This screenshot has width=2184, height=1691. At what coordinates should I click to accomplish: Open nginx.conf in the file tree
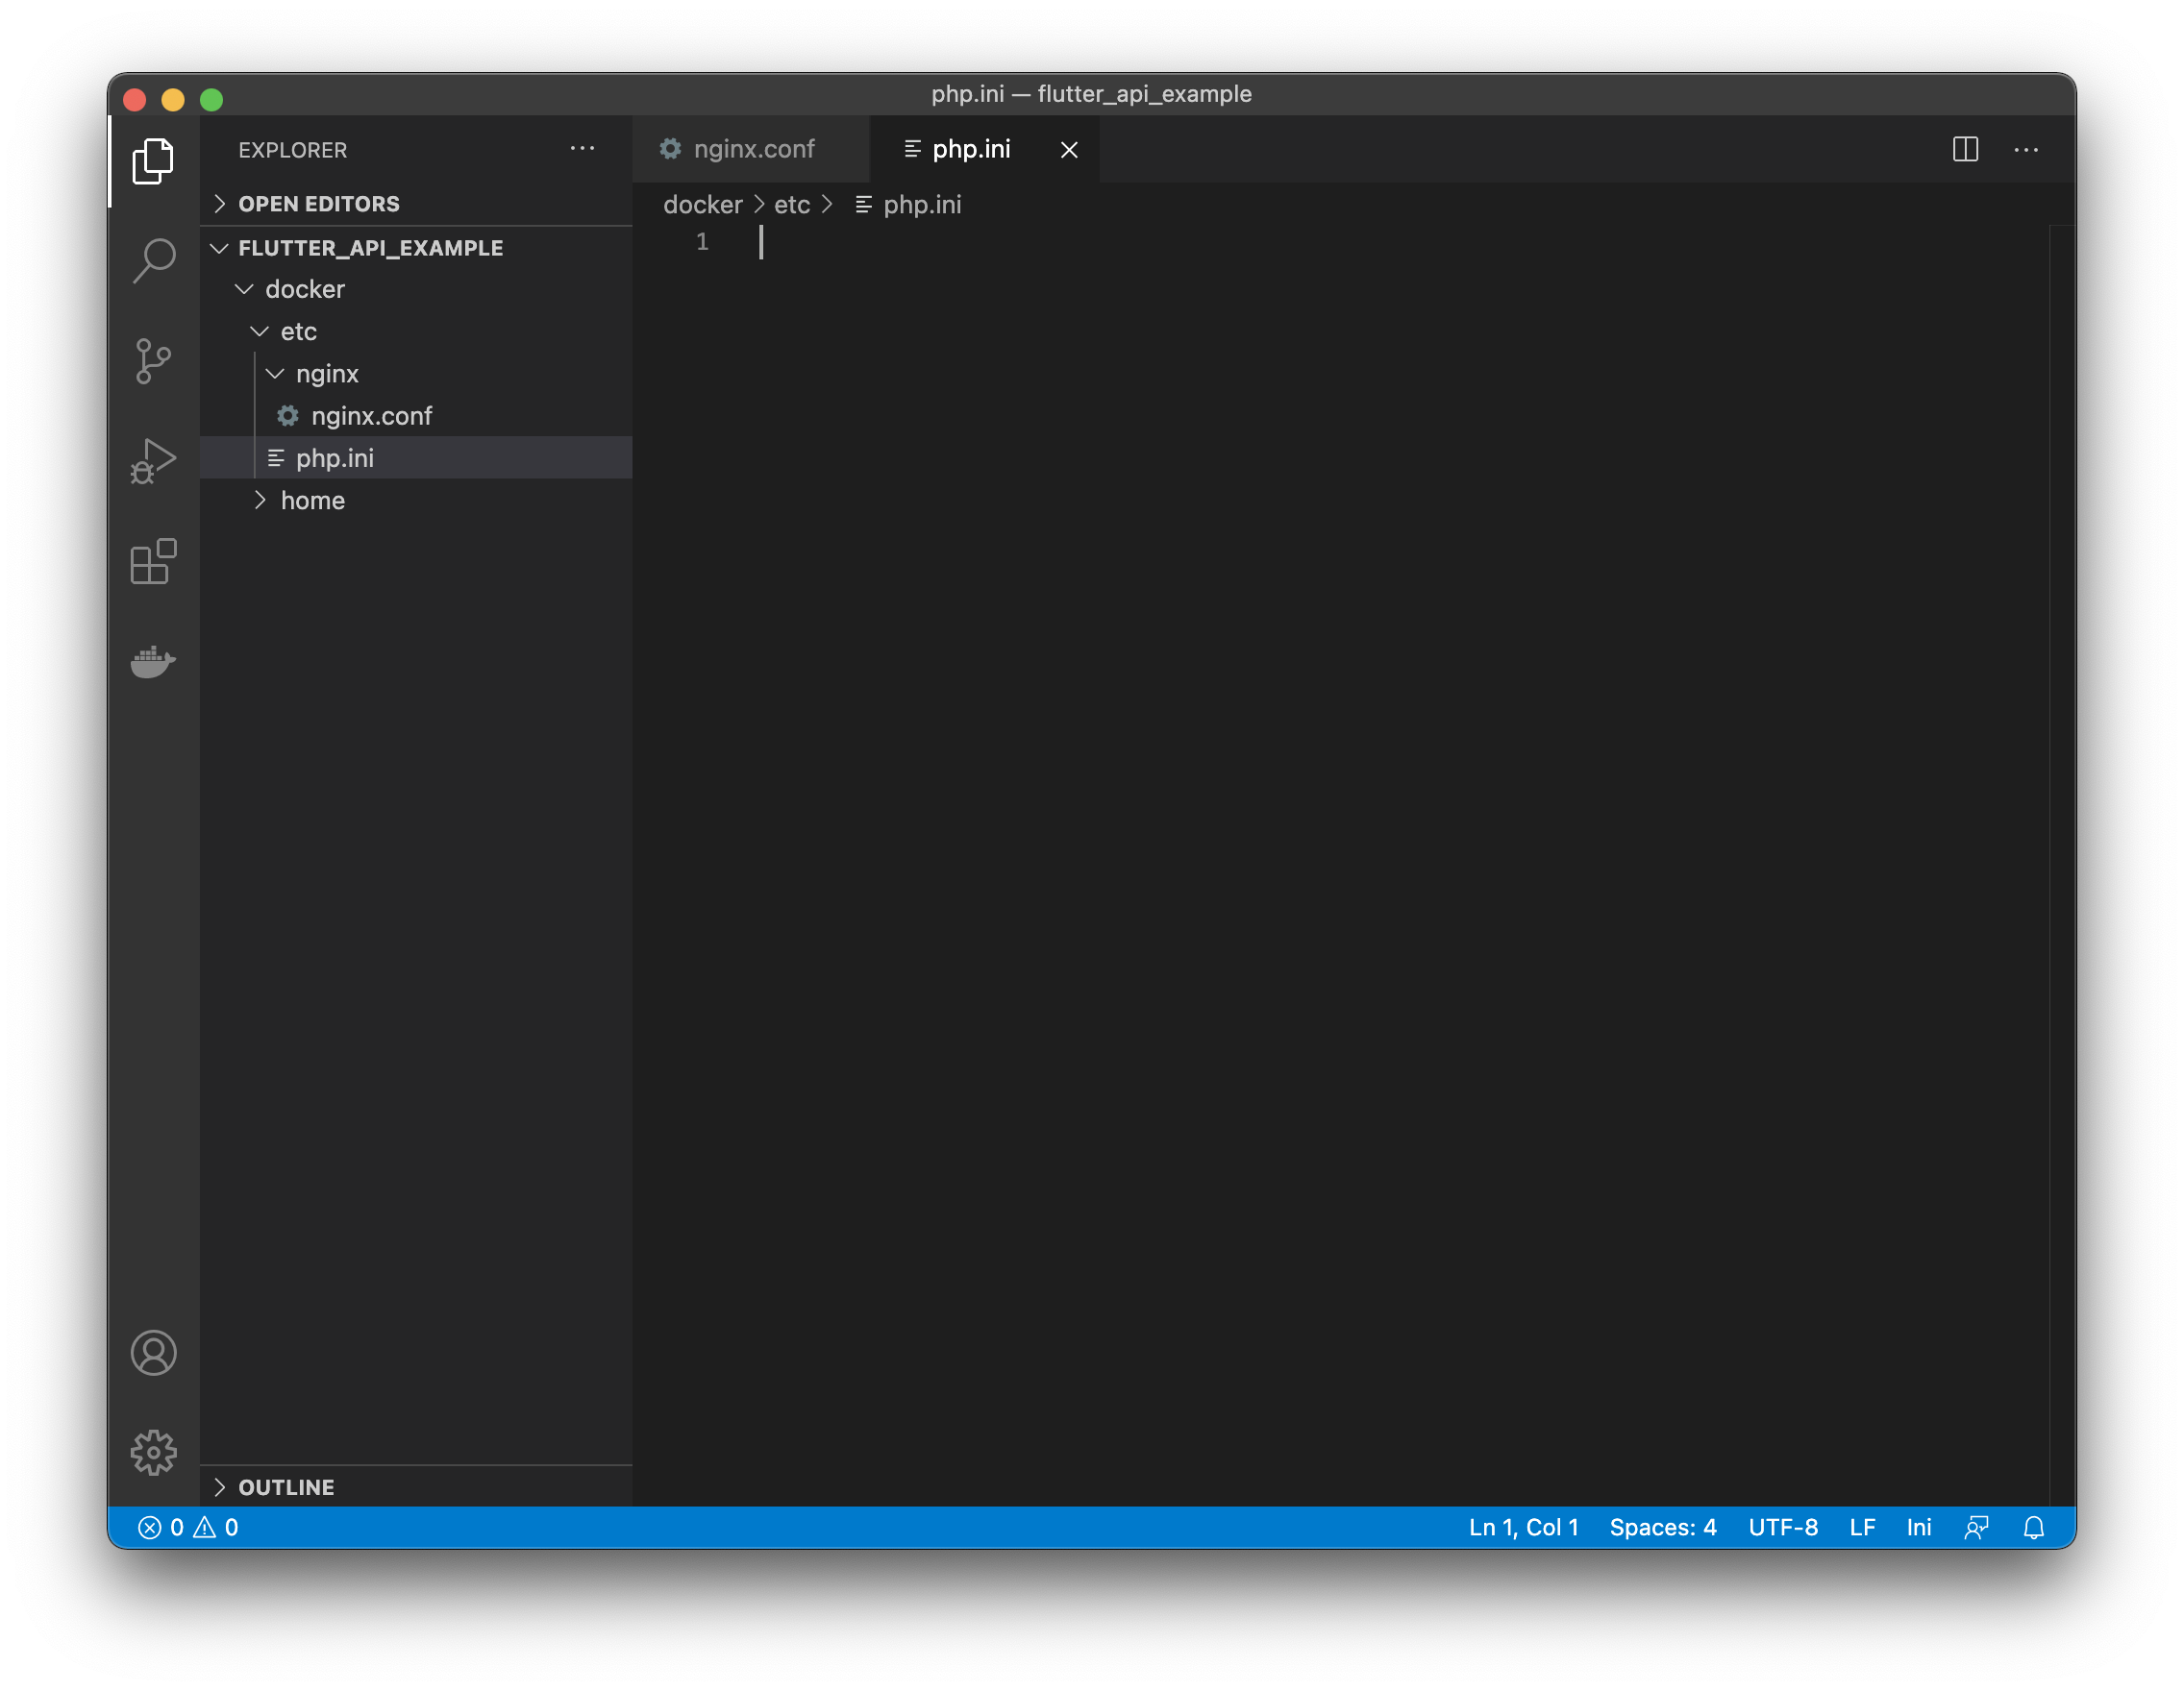[x=371, y=416]
